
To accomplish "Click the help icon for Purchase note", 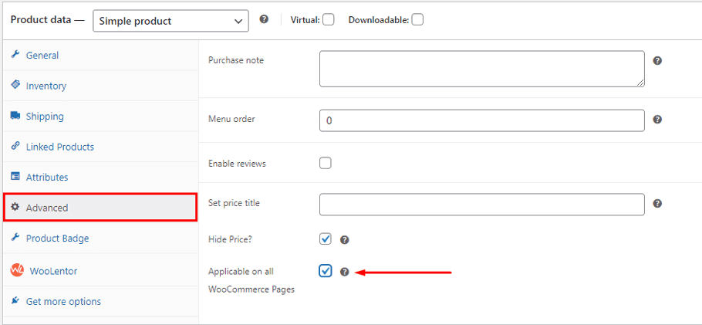I will (657, 60).
